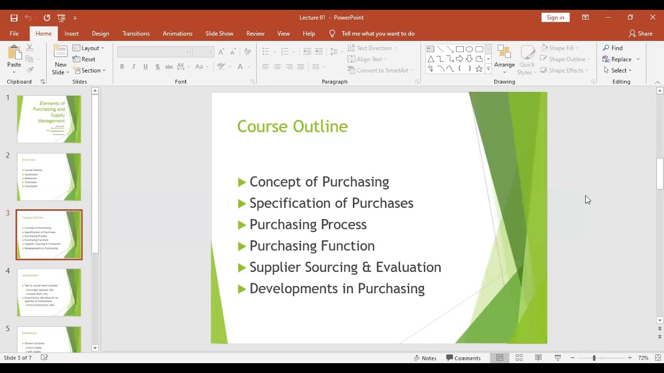Open the Section dropdown
The image size is (664, 373).
click(x=89, y=70)
